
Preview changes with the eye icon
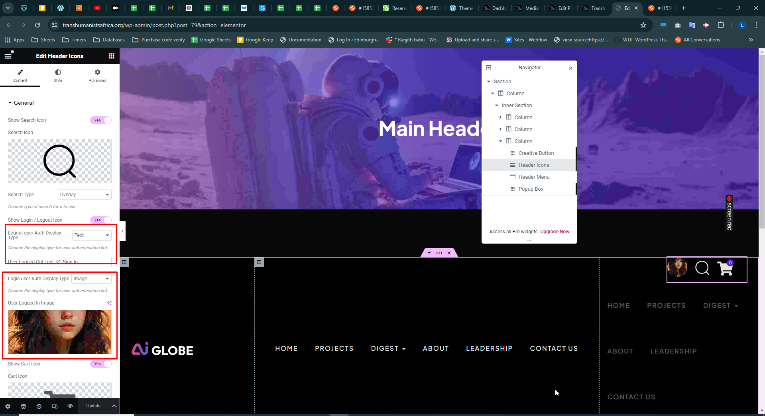[70, 406]
